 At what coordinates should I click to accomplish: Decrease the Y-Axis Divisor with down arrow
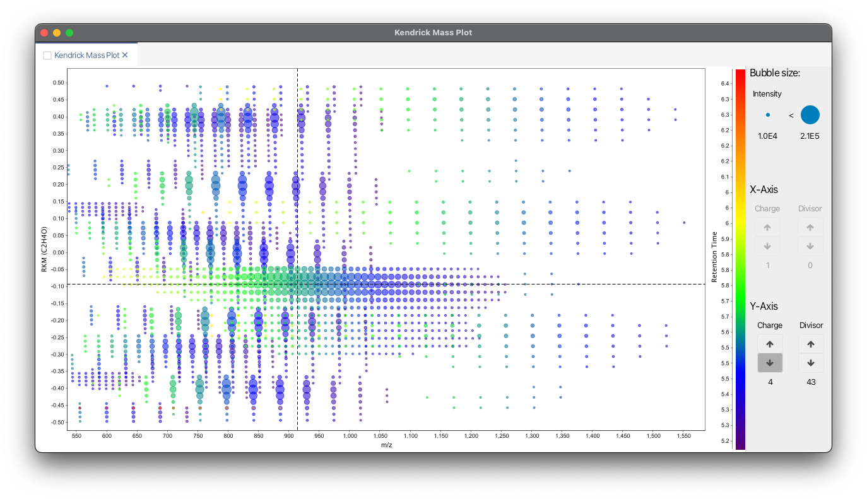811,363
